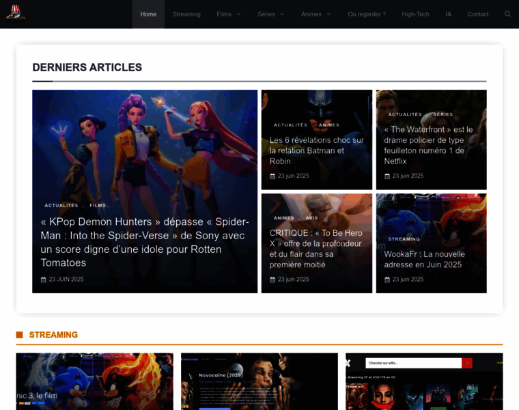Click Animes tag on To Be Hero X card
Viewport: 519px width, 410px height.
[x=283, y=218]
